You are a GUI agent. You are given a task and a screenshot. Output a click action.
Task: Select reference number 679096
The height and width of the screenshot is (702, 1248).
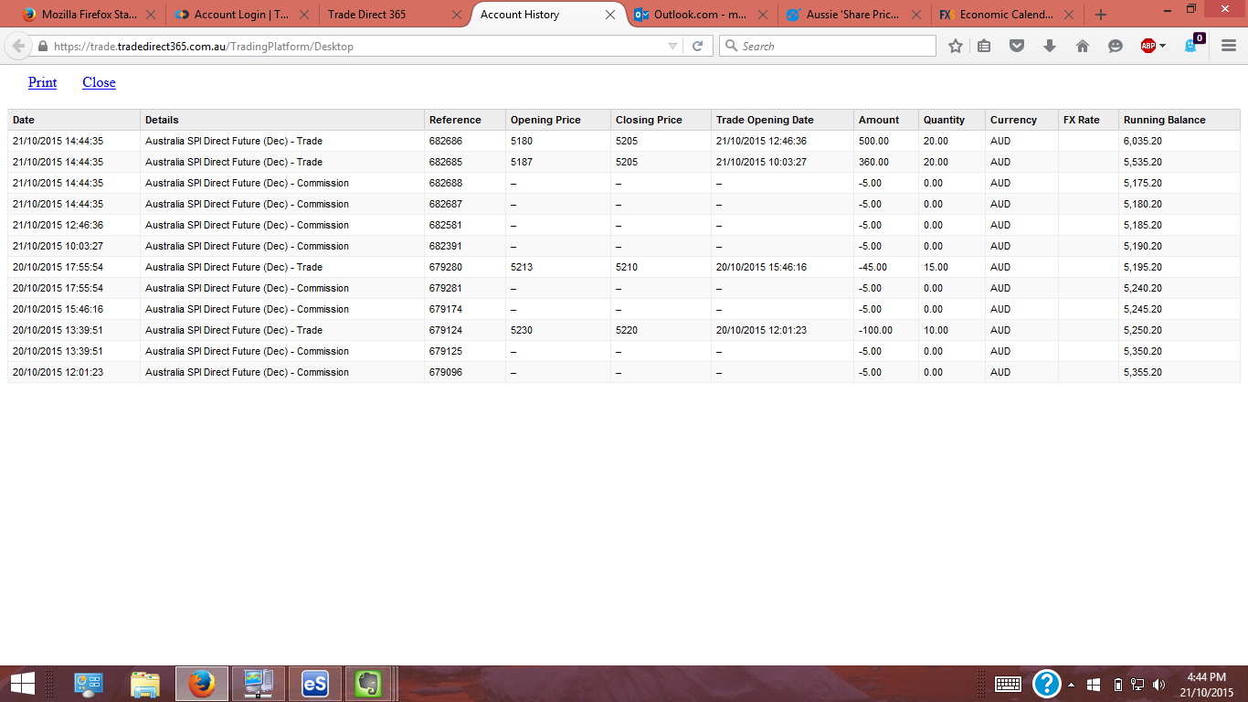pyautogui.click(x=446, y=373)
